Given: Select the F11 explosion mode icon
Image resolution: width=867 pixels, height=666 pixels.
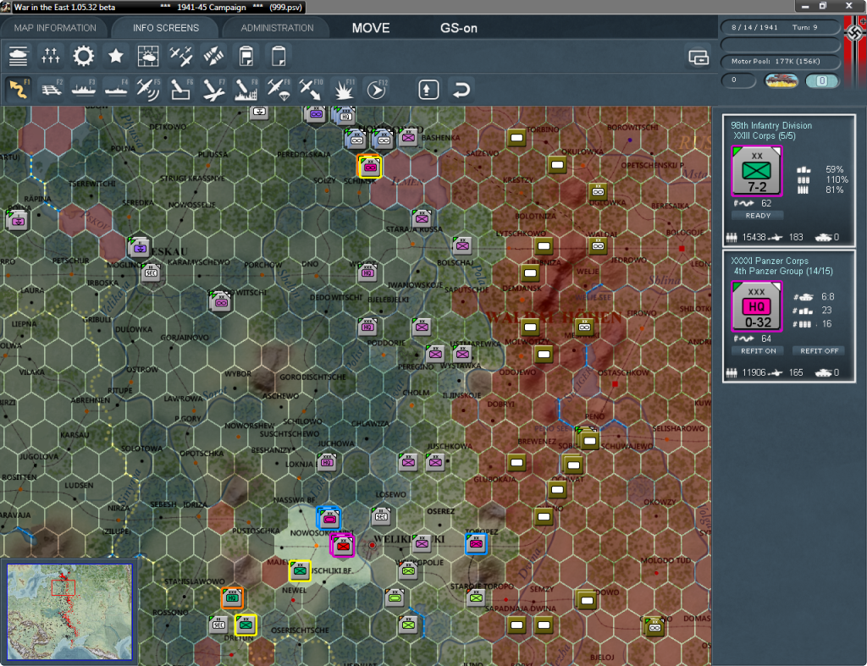Looking at the screenshot, I should [344, 89].
